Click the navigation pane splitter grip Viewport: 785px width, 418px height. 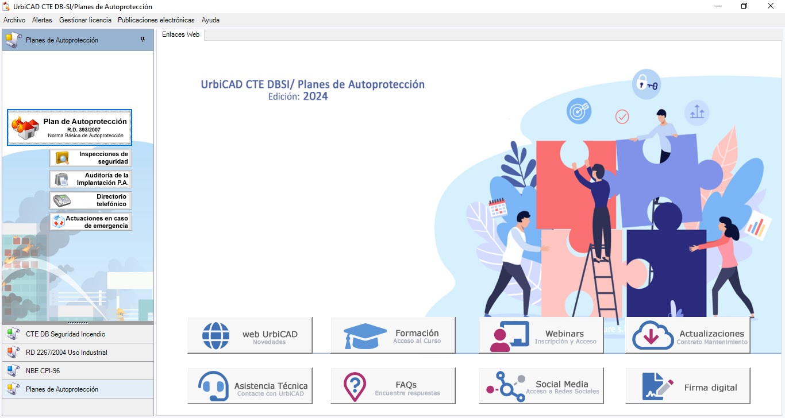coord(78,323)
